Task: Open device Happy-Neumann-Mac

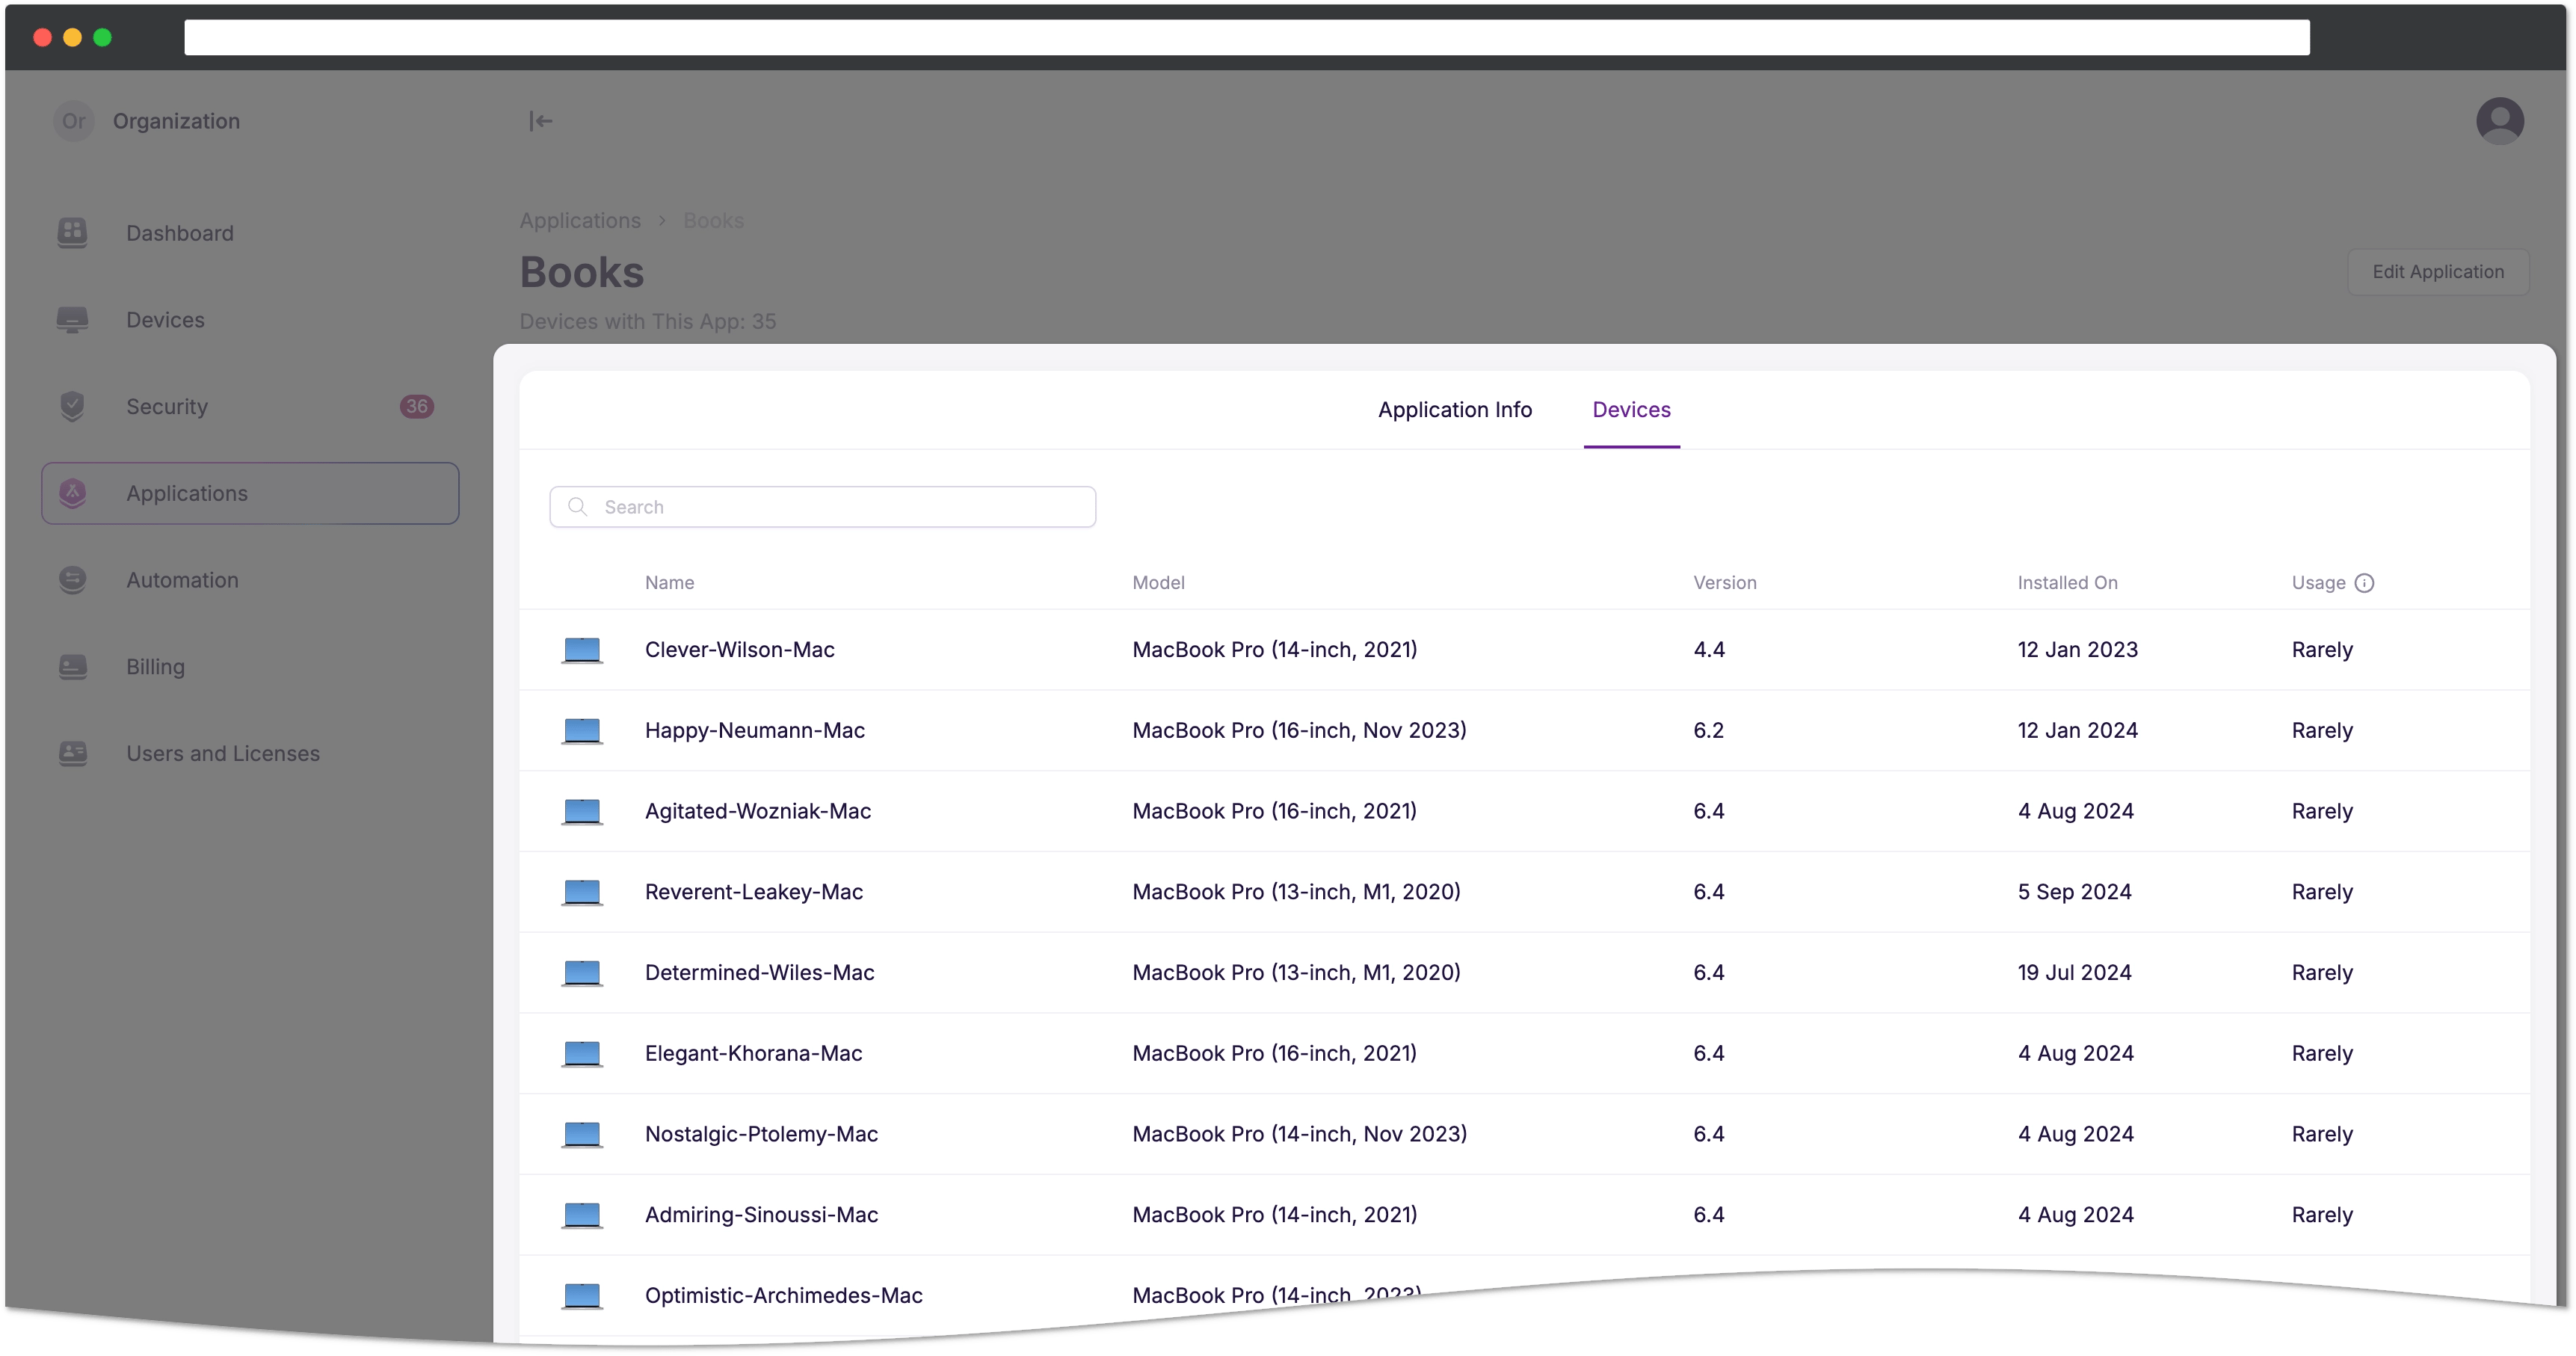Action: [x=754, y=730]
